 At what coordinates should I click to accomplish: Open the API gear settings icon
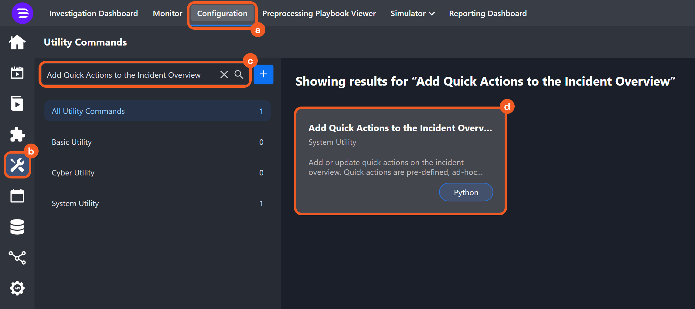click(17, 288)
